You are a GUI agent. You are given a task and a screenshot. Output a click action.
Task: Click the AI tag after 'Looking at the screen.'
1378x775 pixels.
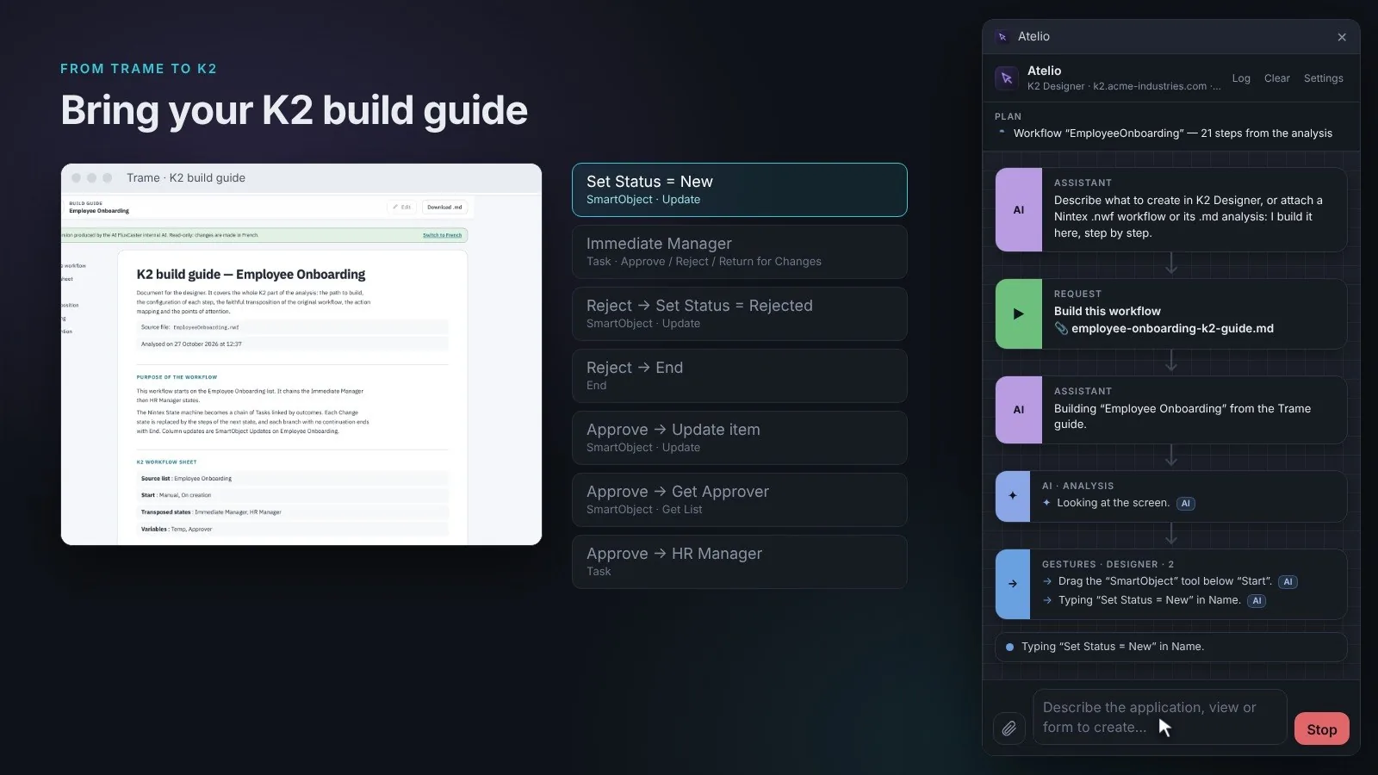(x=1186, y=504)
